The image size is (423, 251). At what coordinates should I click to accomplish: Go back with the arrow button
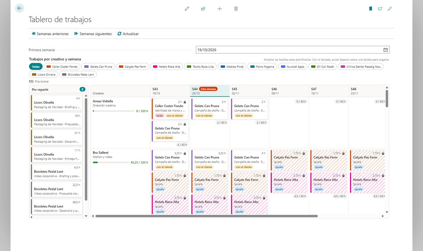(x=19, y=8)
